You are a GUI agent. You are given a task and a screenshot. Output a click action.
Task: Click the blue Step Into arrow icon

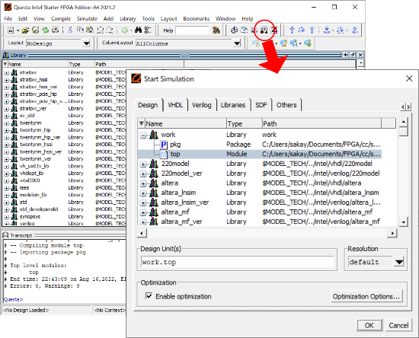pyautogui.click(x=292, y=30)
